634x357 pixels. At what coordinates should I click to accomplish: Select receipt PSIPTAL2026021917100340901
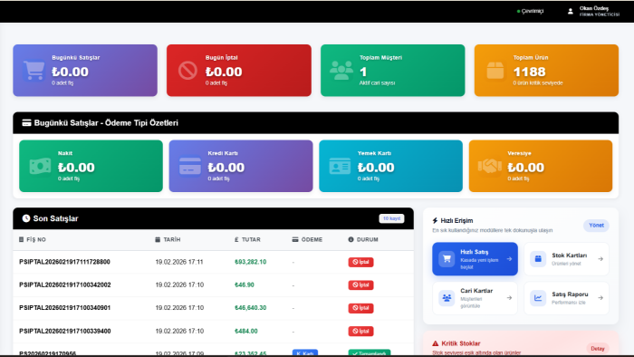point(64,308)
